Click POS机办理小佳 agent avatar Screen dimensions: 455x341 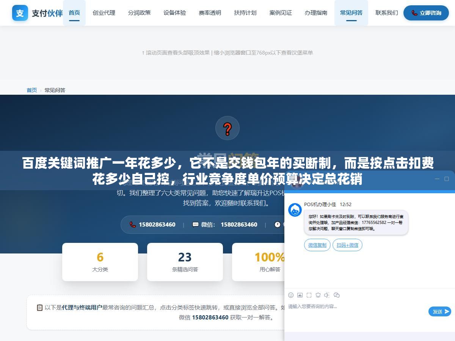(x=295, y=210)
